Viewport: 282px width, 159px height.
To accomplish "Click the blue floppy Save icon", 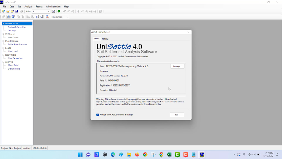I will (16, 11).
